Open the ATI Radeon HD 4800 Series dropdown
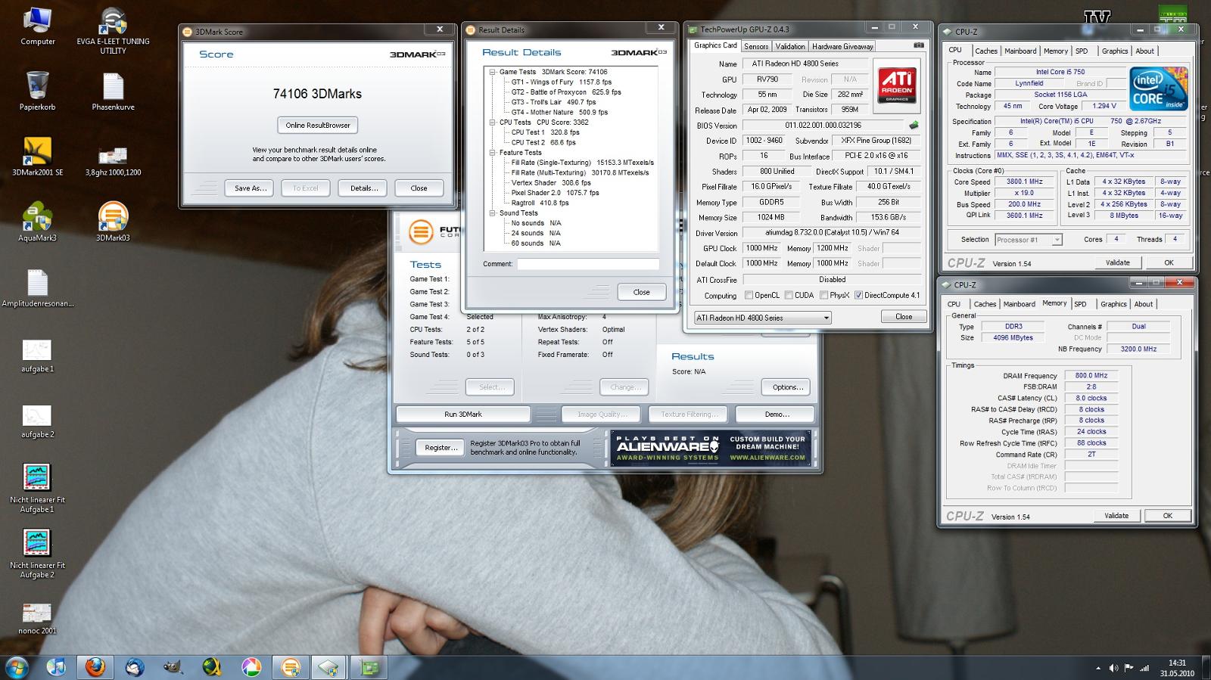Image resolution: width=1211 pixels, height=680 pixels. click(x=762, y=318)
